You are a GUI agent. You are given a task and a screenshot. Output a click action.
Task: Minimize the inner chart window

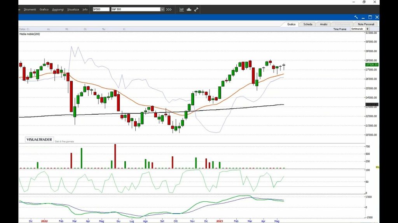[363, 17]
